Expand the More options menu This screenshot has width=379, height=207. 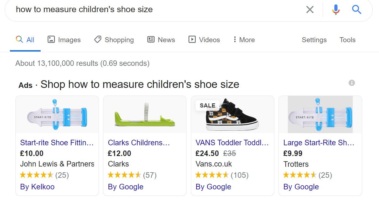pyautogui.click(x=244, y=40)
